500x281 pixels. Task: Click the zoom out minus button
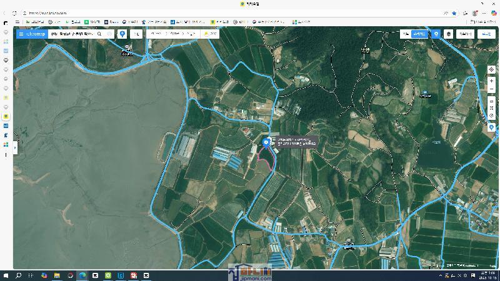[491, 89]
